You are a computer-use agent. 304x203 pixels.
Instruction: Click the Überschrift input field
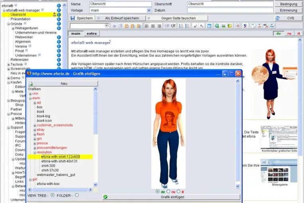(230, 4)
